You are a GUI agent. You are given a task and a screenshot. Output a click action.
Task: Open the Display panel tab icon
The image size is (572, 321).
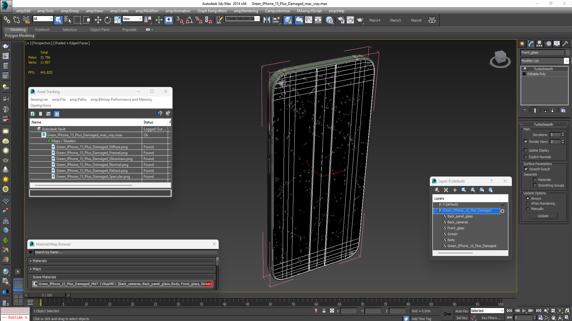(x=557, y=44)
